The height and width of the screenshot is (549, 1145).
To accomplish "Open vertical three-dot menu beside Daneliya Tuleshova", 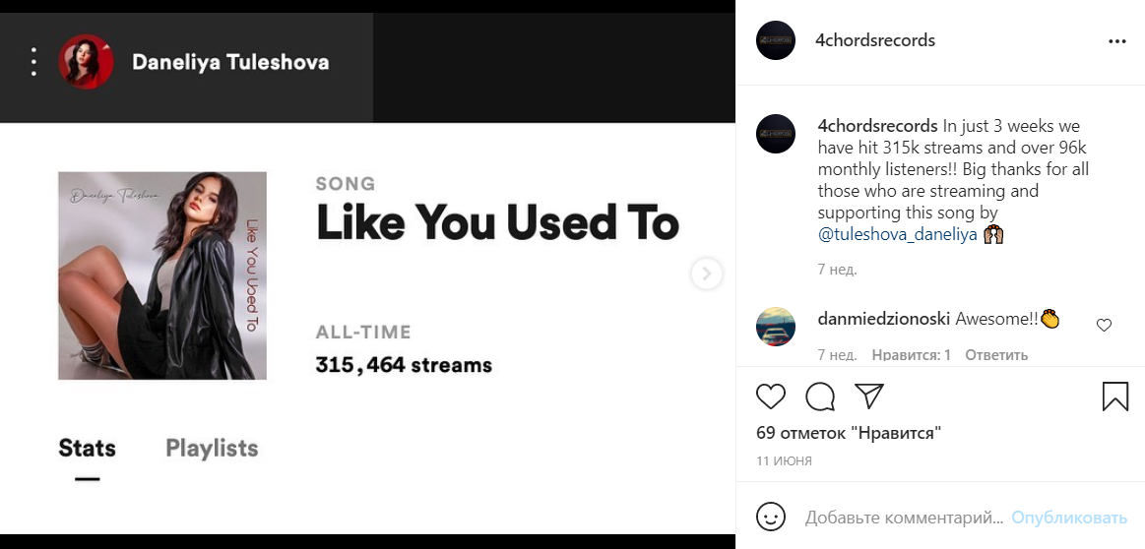I will [33, 62].
